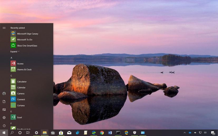Open Pictures from the Start menu rail
Screen dimensions: 218x136
click(4, 110)
